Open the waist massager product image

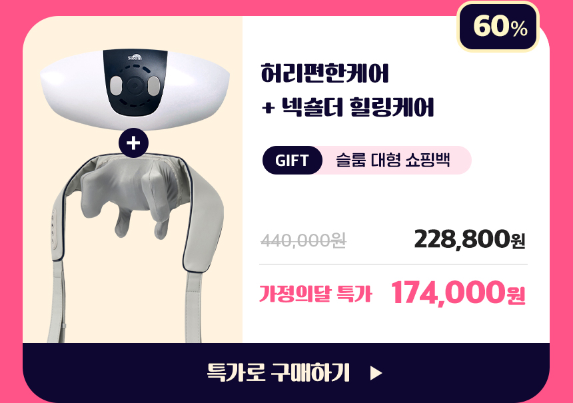point(135,89)
